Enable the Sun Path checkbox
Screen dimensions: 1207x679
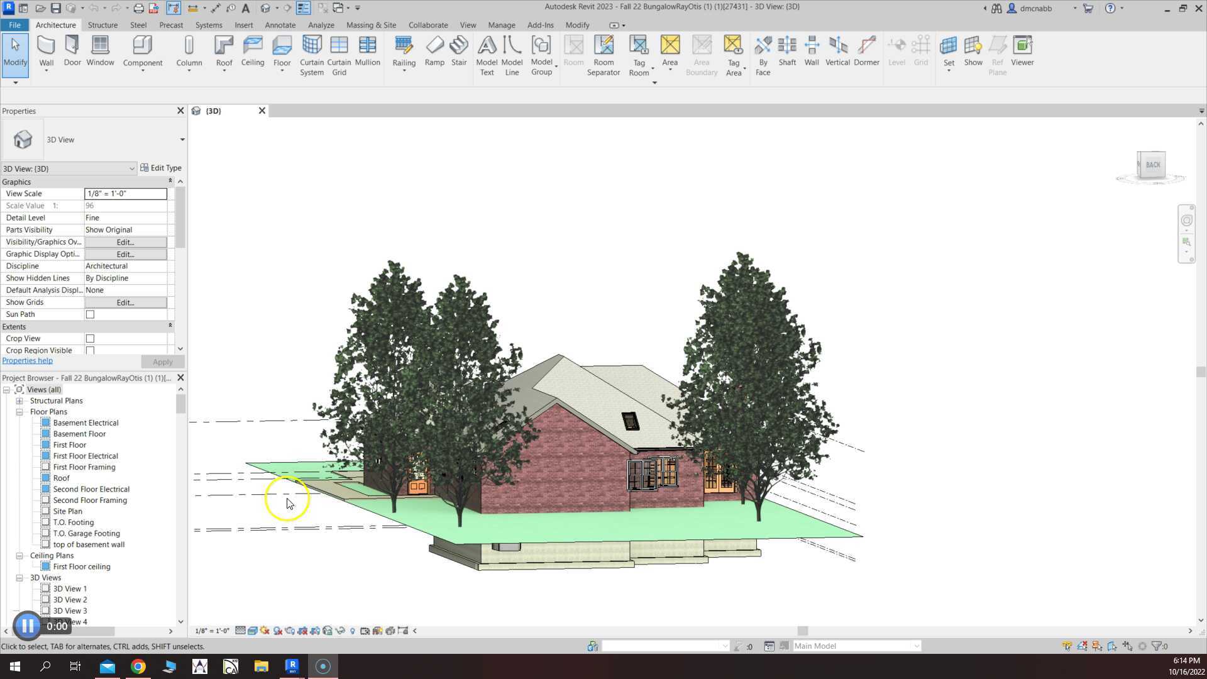tap(90, 314)
